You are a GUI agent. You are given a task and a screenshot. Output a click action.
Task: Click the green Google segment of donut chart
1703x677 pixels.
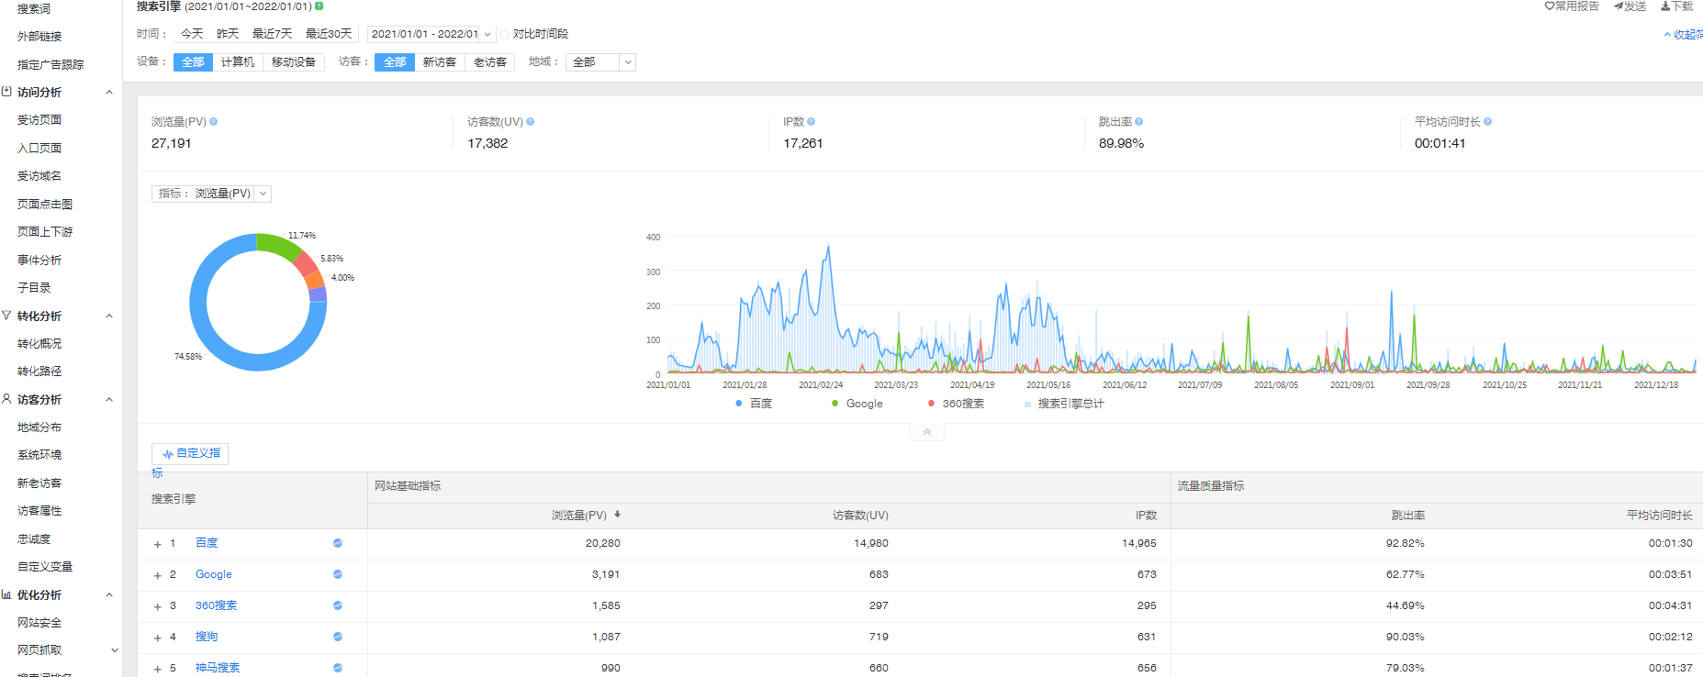tap(277, 244)
